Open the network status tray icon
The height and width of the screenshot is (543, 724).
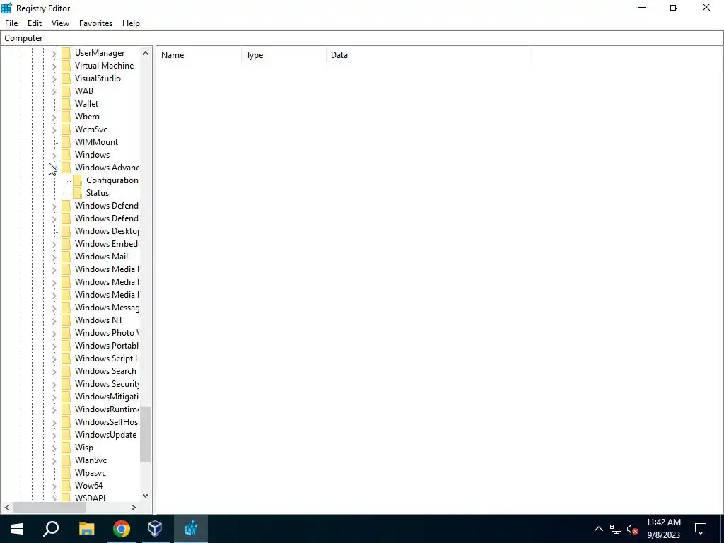pos(616,529)
